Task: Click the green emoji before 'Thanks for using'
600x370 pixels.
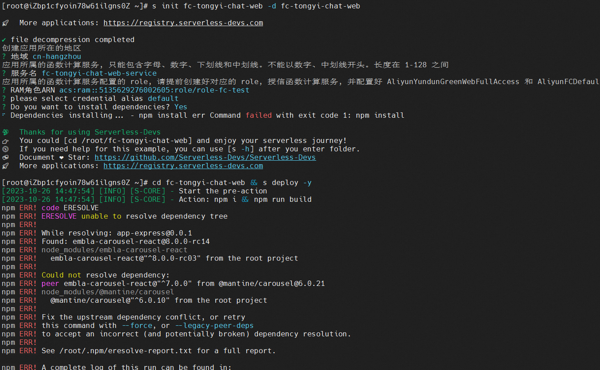Action: [x=5, y=132]
